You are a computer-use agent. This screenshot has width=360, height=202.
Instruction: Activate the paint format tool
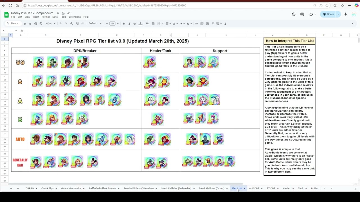41,24
